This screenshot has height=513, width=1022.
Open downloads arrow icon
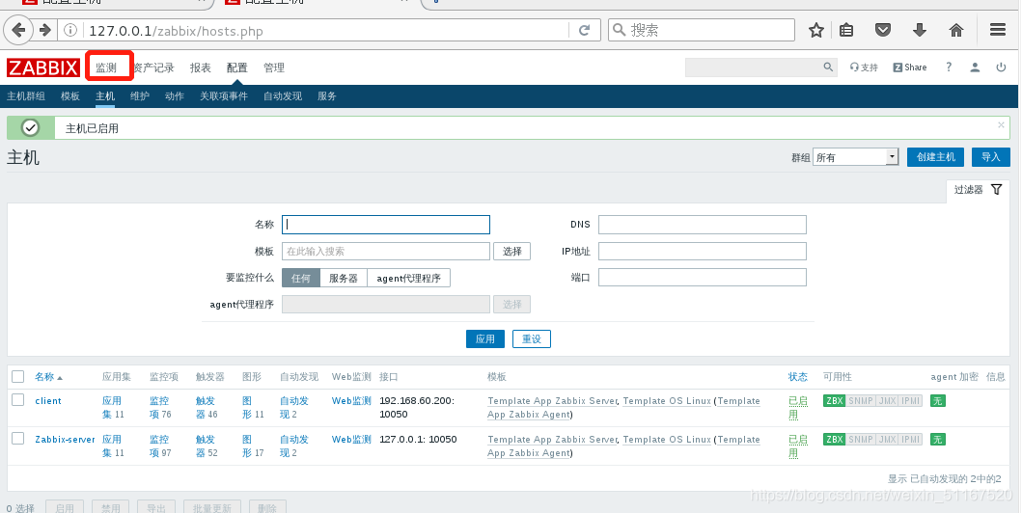point(920,30)
